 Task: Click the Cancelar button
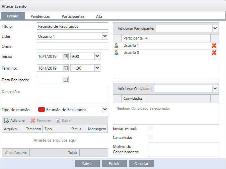(141, 164)
